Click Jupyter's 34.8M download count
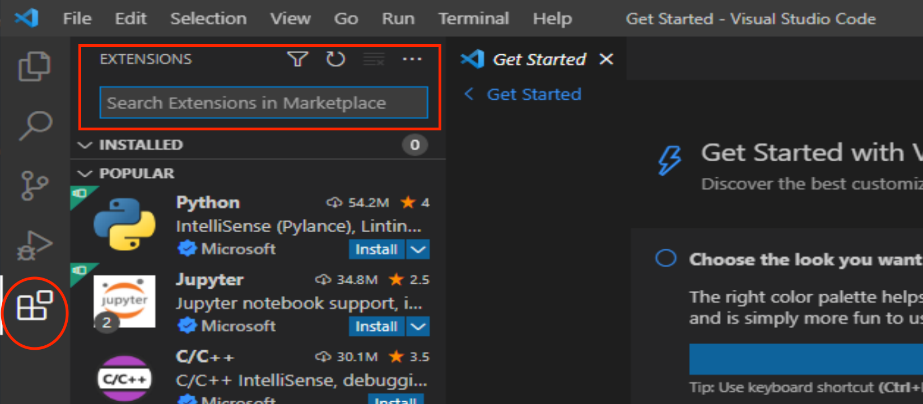 click(357, 279)
